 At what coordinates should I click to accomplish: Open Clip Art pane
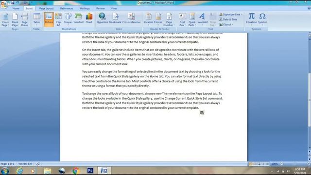coord(58,19)
